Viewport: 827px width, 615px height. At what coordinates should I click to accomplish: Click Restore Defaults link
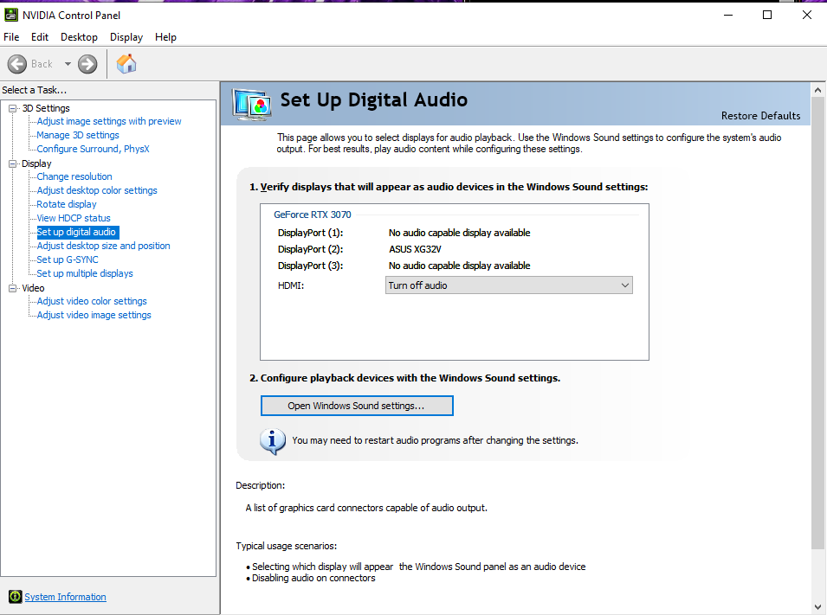[760, 116]
